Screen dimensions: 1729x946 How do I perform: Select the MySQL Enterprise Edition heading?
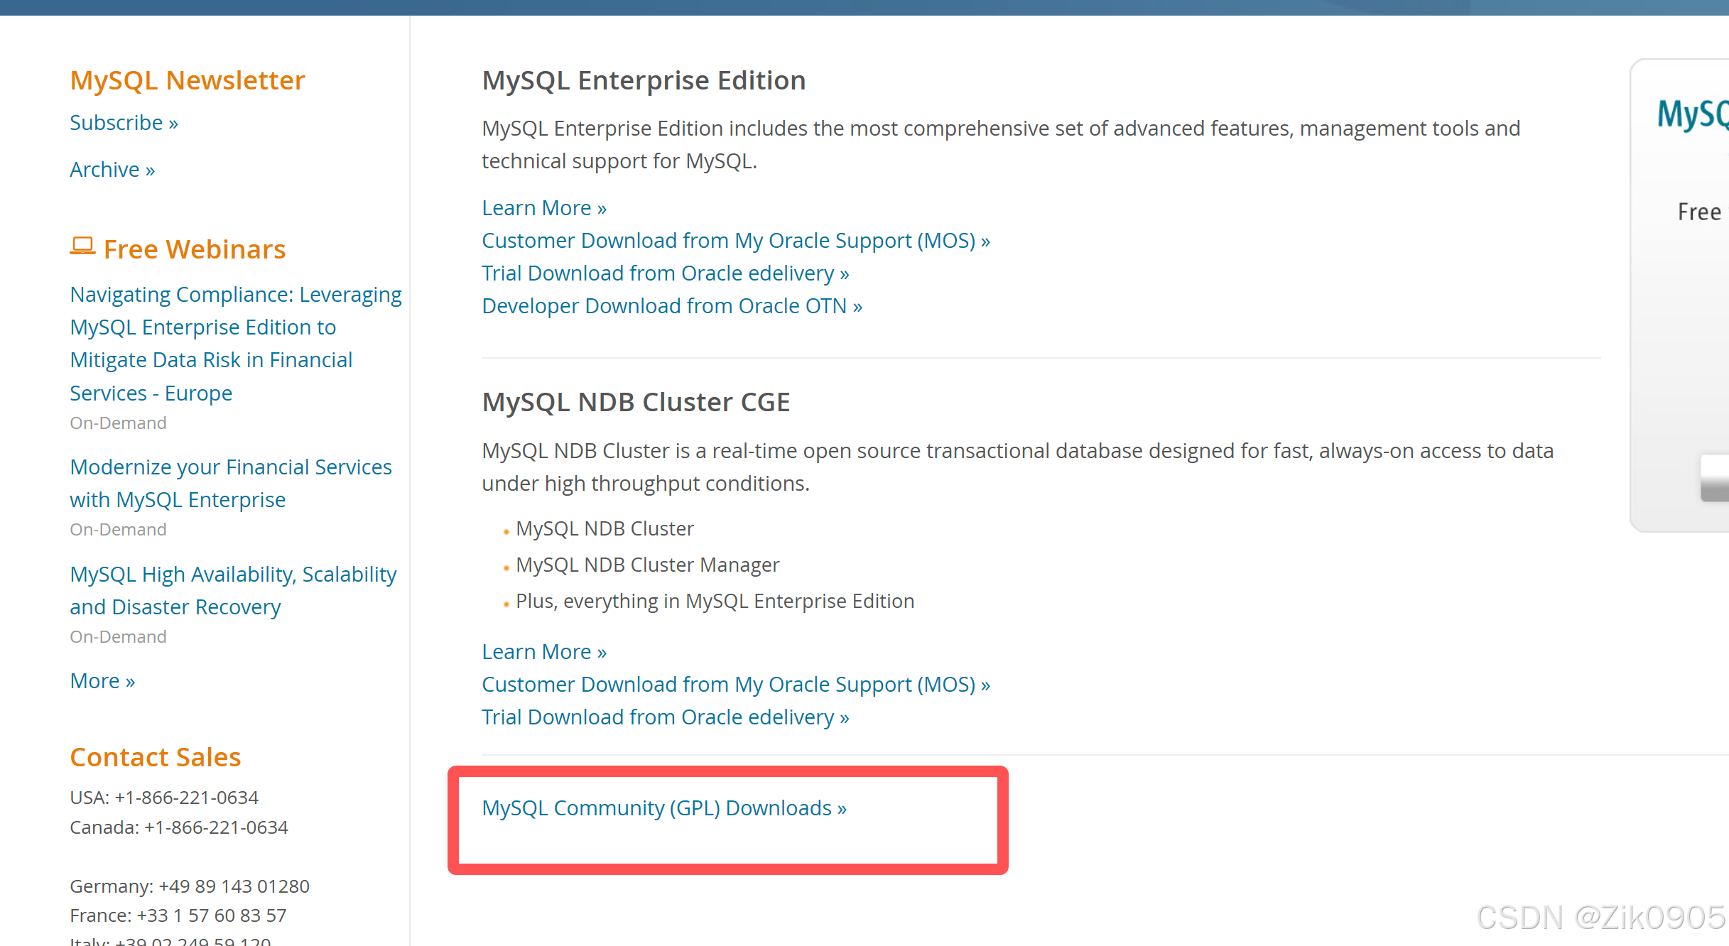[x=643, y=80]
